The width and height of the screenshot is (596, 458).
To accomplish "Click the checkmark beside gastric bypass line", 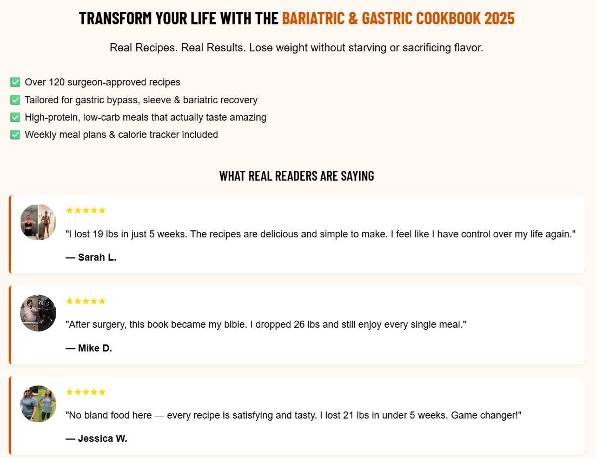I will click(15, 100).
